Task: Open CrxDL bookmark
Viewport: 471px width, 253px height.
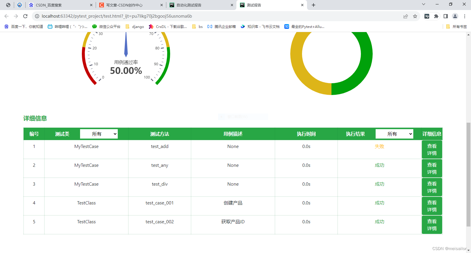Action: [168, 26]
